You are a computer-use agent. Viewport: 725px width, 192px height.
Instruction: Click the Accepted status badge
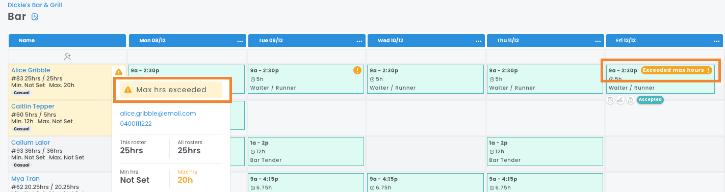650,100
